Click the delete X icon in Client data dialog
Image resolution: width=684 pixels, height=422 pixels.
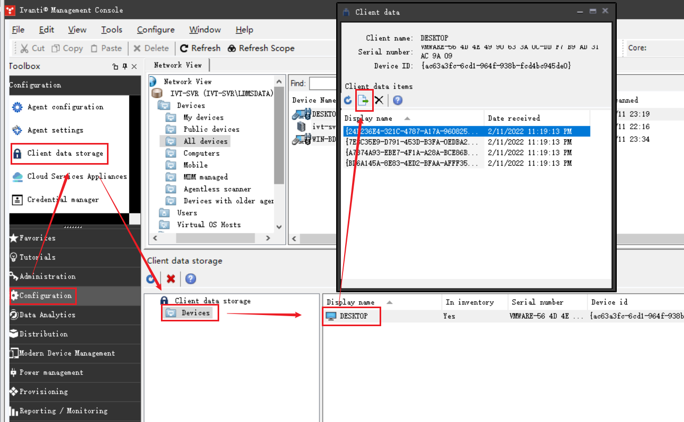[x=379, y=100]
